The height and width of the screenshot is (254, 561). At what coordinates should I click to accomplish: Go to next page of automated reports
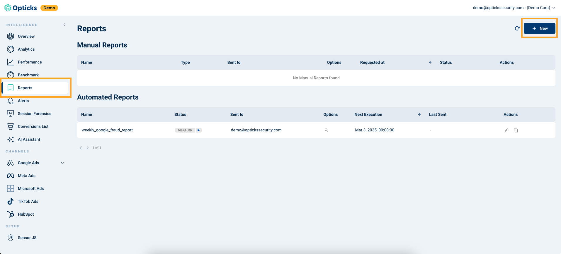tap(87, 148)
